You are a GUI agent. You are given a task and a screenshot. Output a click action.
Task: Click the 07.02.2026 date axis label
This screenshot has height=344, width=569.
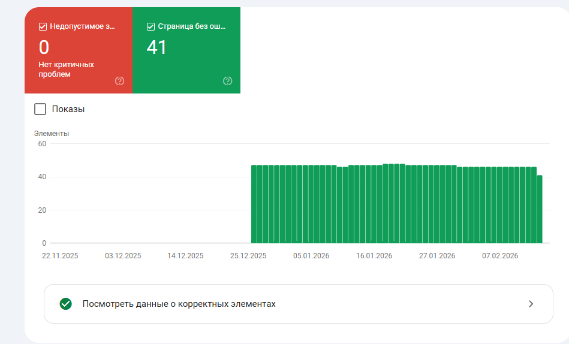500,256
